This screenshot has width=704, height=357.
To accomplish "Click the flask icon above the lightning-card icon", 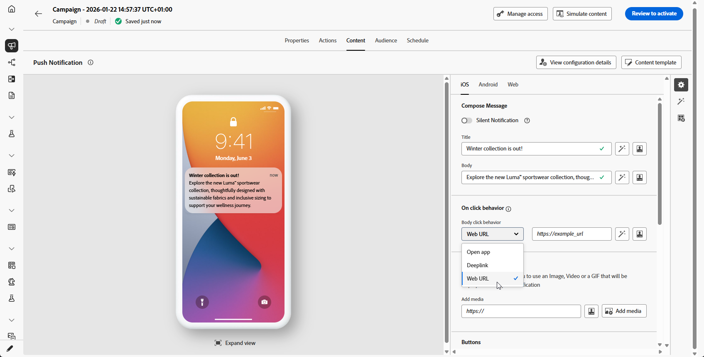I will pos(12,134).
